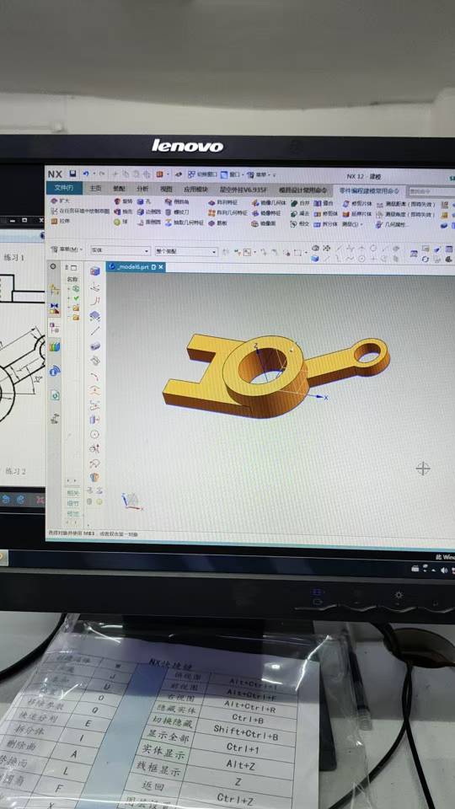455x809 pixels.
Task: Switch to the 装配 ribbon tab
Action: (119, 188)
